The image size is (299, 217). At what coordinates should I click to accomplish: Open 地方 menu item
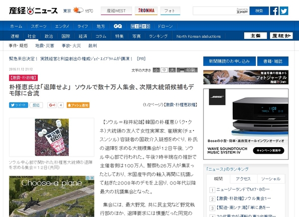[x=101, y=26]
